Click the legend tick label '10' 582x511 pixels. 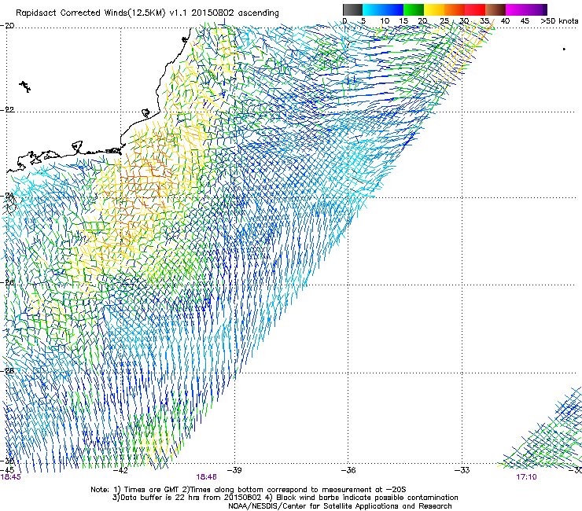click(x=385, y=21)
